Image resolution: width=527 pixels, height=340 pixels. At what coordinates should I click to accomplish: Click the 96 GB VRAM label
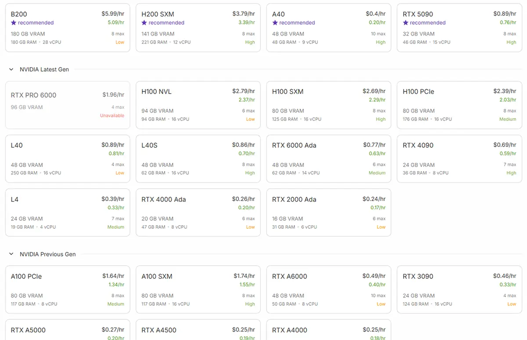click(x=27, y=107)
